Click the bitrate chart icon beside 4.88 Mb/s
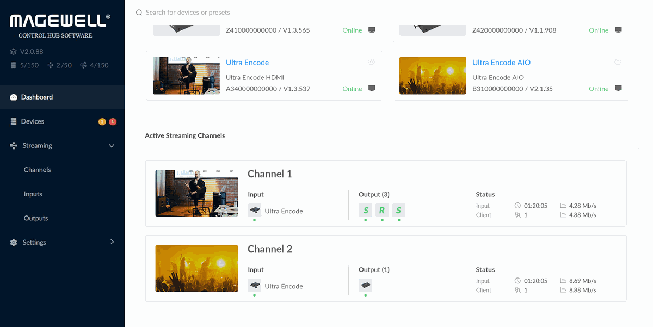The height and width of the screenshot is (327, 653). pos(563,215)
